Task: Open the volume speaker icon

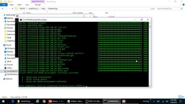Action: point(167,101)
